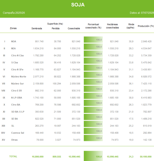This screenshot has height=161, width=154.
Task: Click the TOTAL row label
Action: tap(13, 156)
